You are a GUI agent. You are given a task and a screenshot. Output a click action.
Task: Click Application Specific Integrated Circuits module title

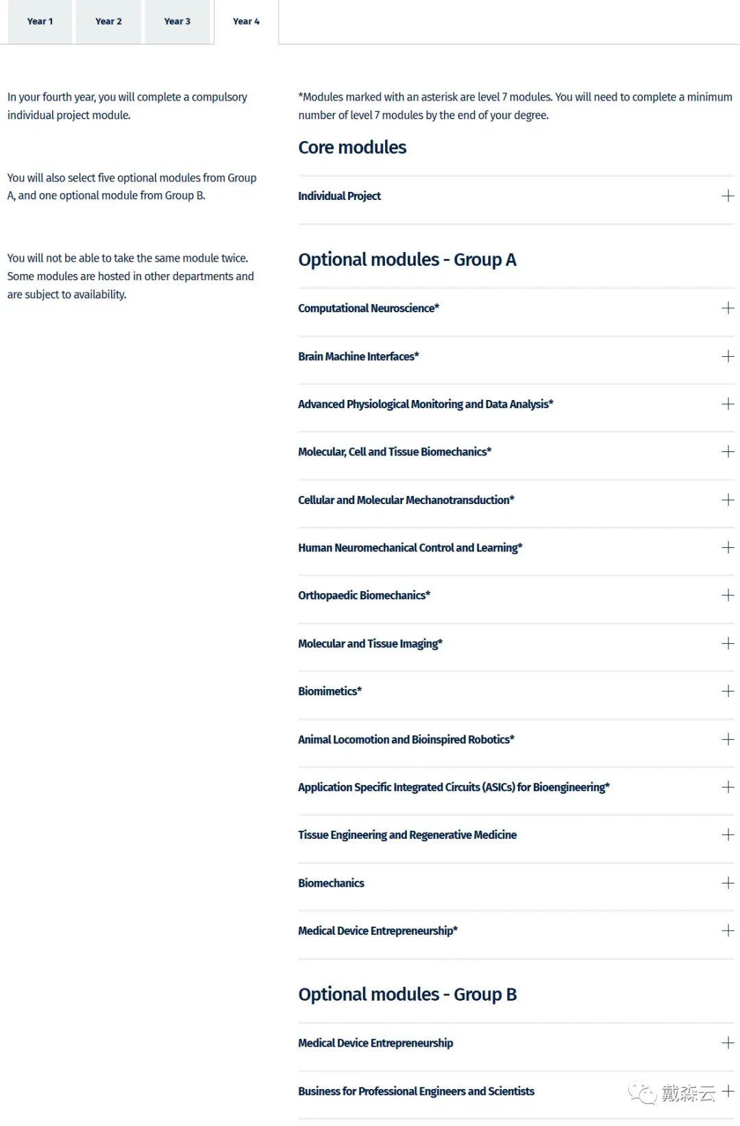click(453, 788)
